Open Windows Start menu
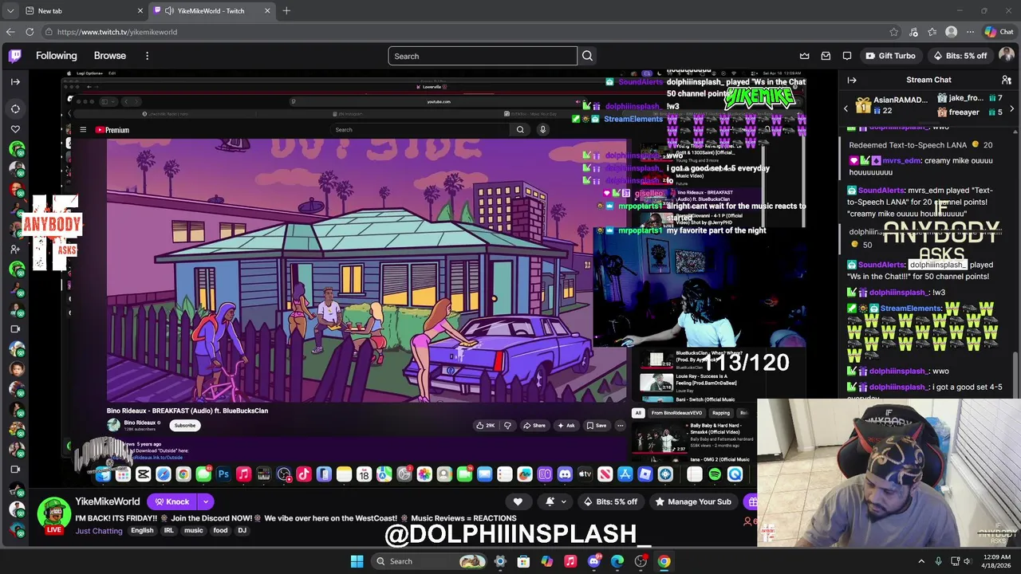Image resolution: width=1021 pixels, height=574 pixels. coord(357,561)
